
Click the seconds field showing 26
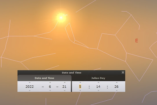116,87
